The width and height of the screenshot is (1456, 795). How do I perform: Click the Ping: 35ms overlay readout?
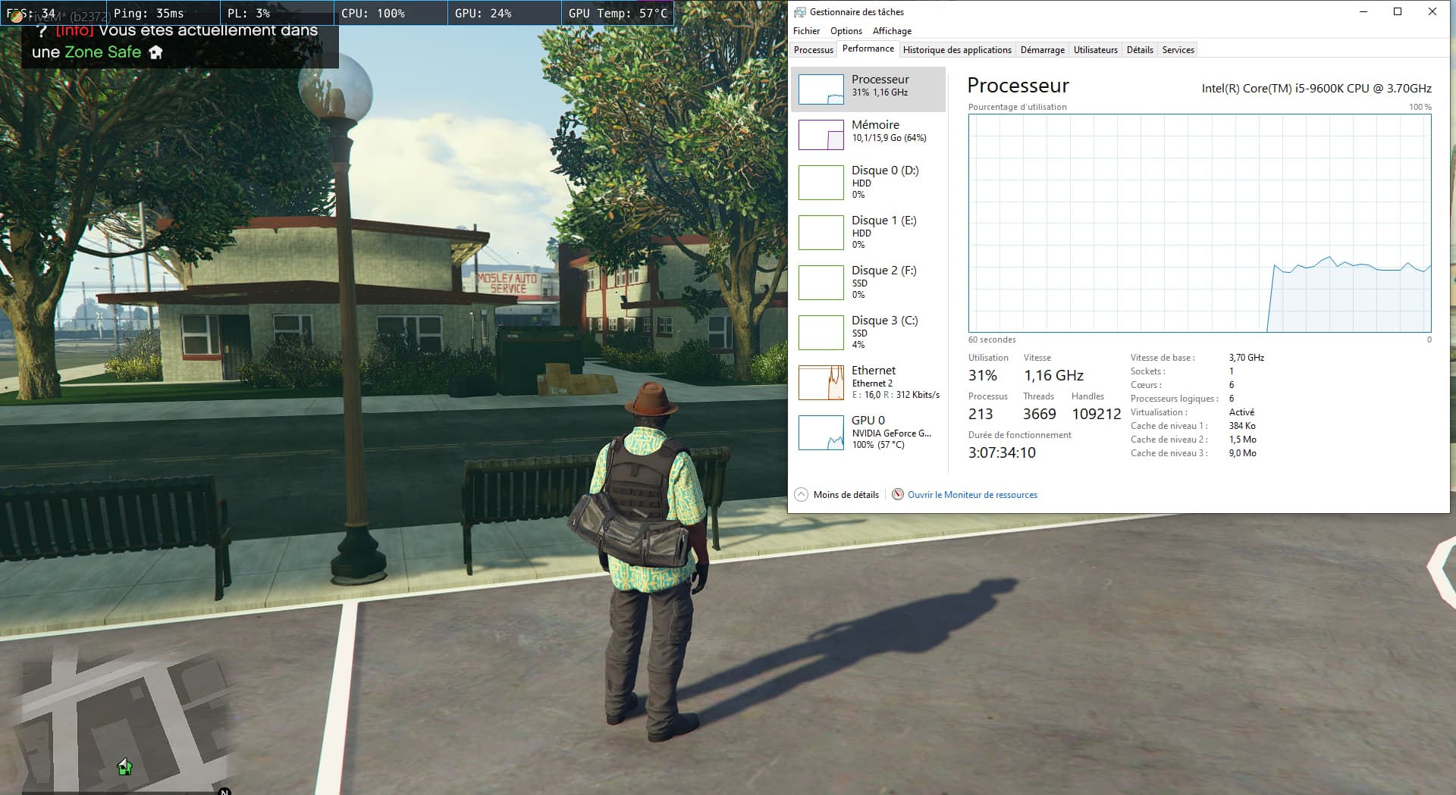coord(149,14)
